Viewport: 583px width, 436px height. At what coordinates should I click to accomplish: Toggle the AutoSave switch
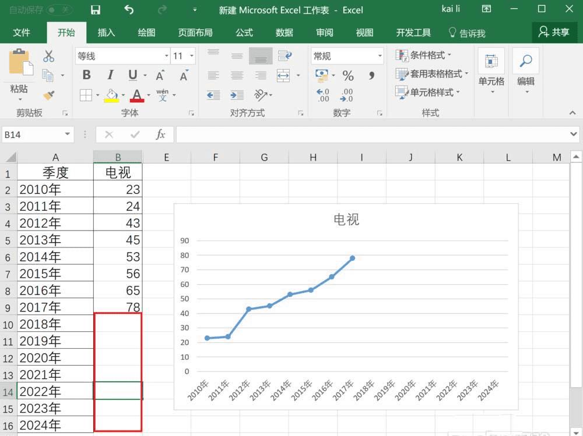click(x=58, y=10)
